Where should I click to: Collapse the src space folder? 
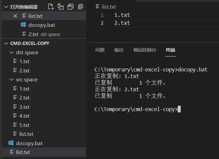tap(12, 80)
